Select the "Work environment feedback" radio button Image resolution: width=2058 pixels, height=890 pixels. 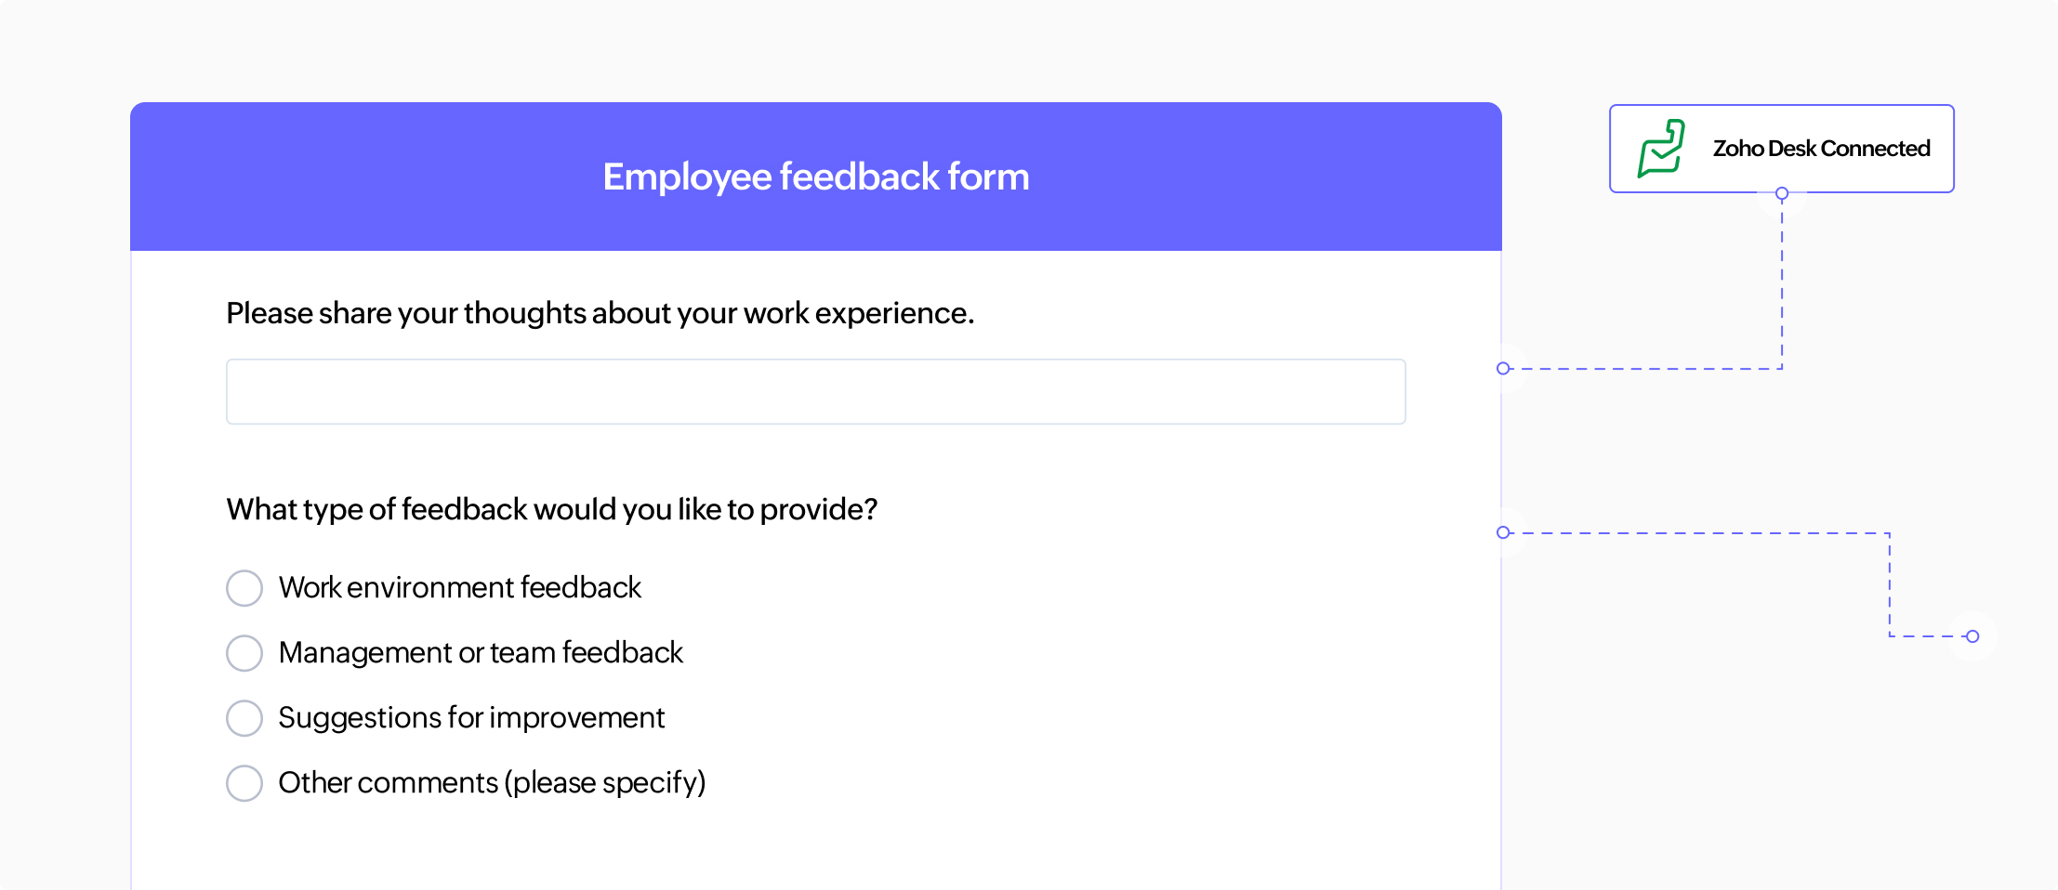click(x=244, y=587)
